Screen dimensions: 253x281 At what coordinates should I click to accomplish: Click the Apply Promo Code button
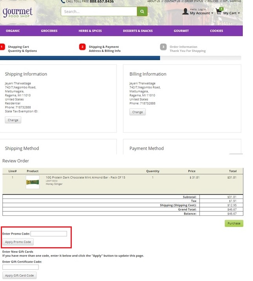[x=18, y=242]
